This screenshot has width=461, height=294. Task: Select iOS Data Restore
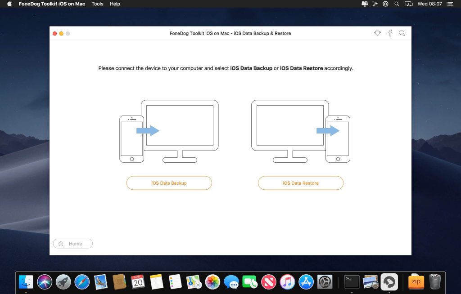(x=300, y=183)
